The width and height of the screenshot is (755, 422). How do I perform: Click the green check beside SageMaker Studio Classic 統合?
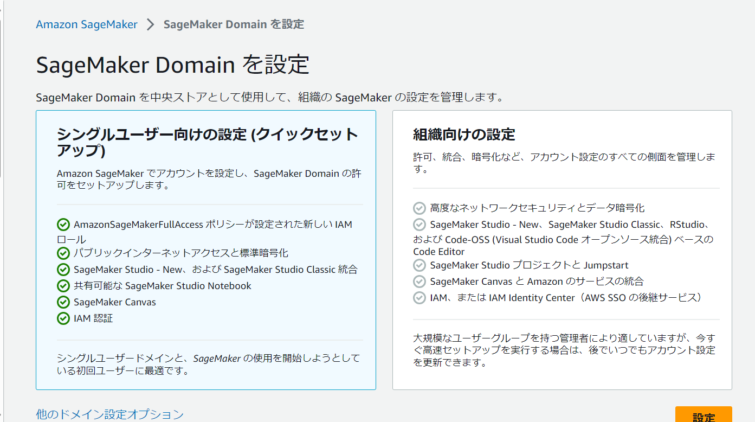pos(63,270)
